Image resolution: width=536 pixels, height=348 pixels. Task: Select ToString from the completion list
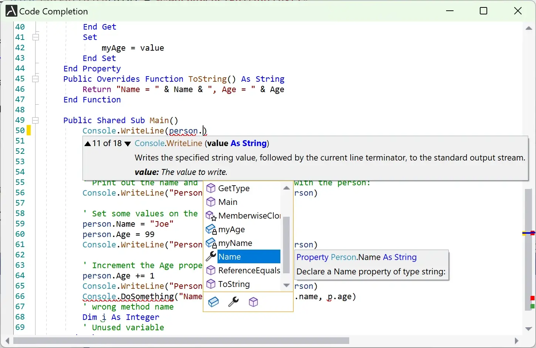234,284
